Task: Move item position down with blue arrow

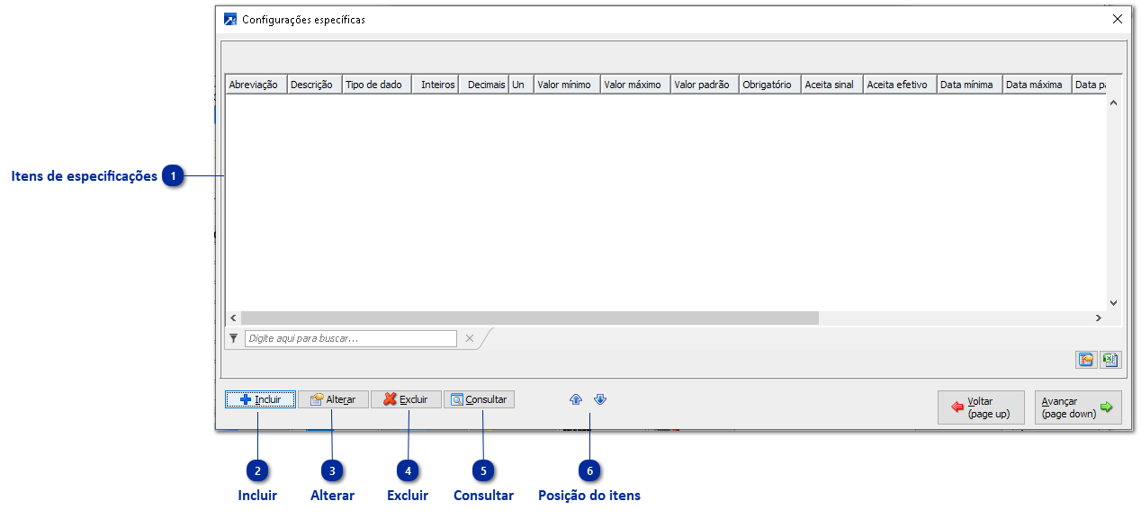Action: (600, 399)
